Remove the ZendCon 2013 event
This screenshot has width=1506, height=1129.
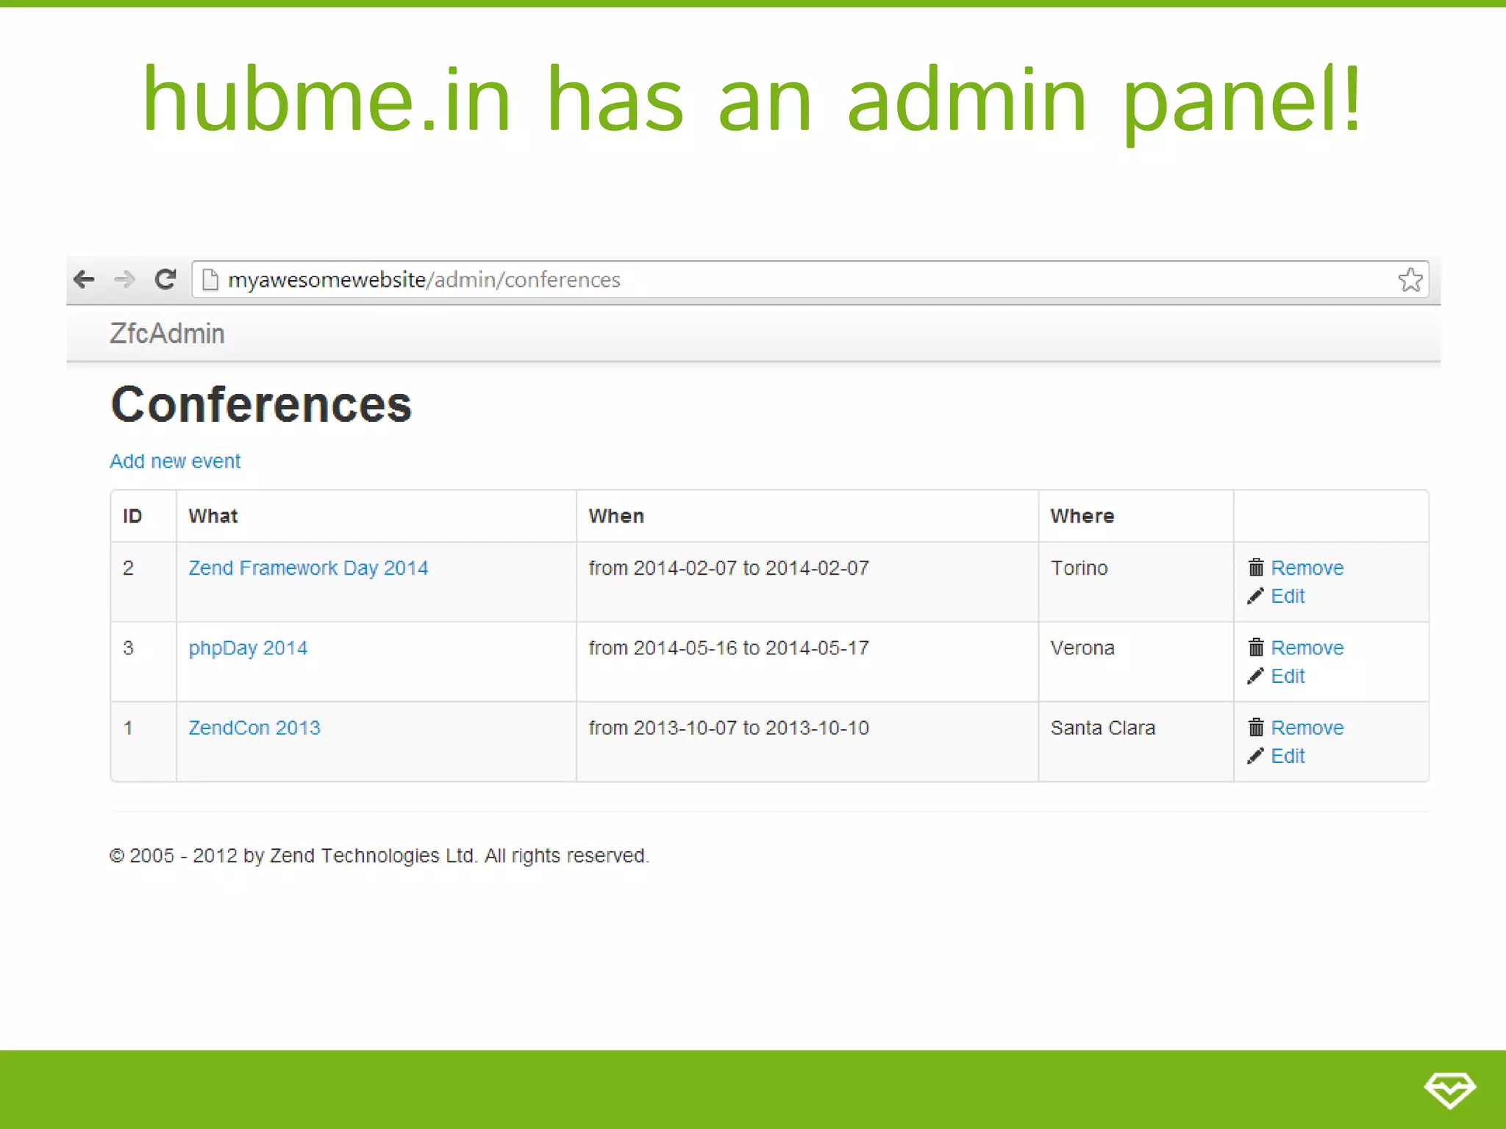1307,728
